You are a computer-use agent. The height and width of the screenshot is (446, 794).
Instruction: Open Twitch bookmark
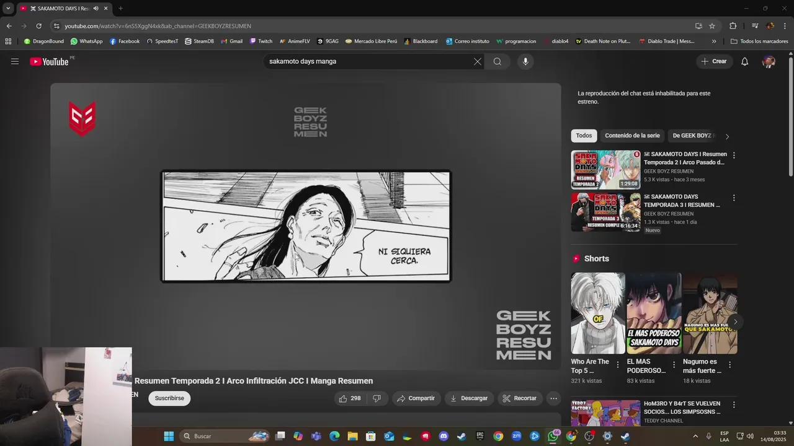[x=261, y=42]
